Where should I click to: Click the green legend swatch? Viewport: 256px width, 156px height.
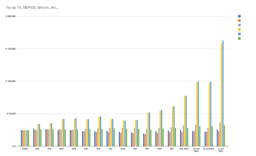click(x=239, y=38)
